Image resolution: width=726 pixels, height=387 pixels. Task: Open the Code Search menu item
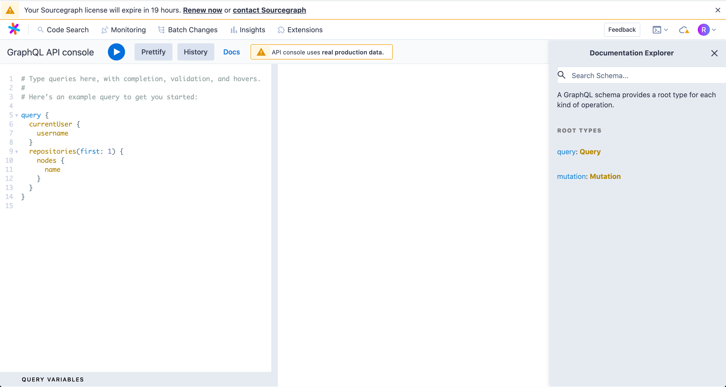tap(63, 30)
